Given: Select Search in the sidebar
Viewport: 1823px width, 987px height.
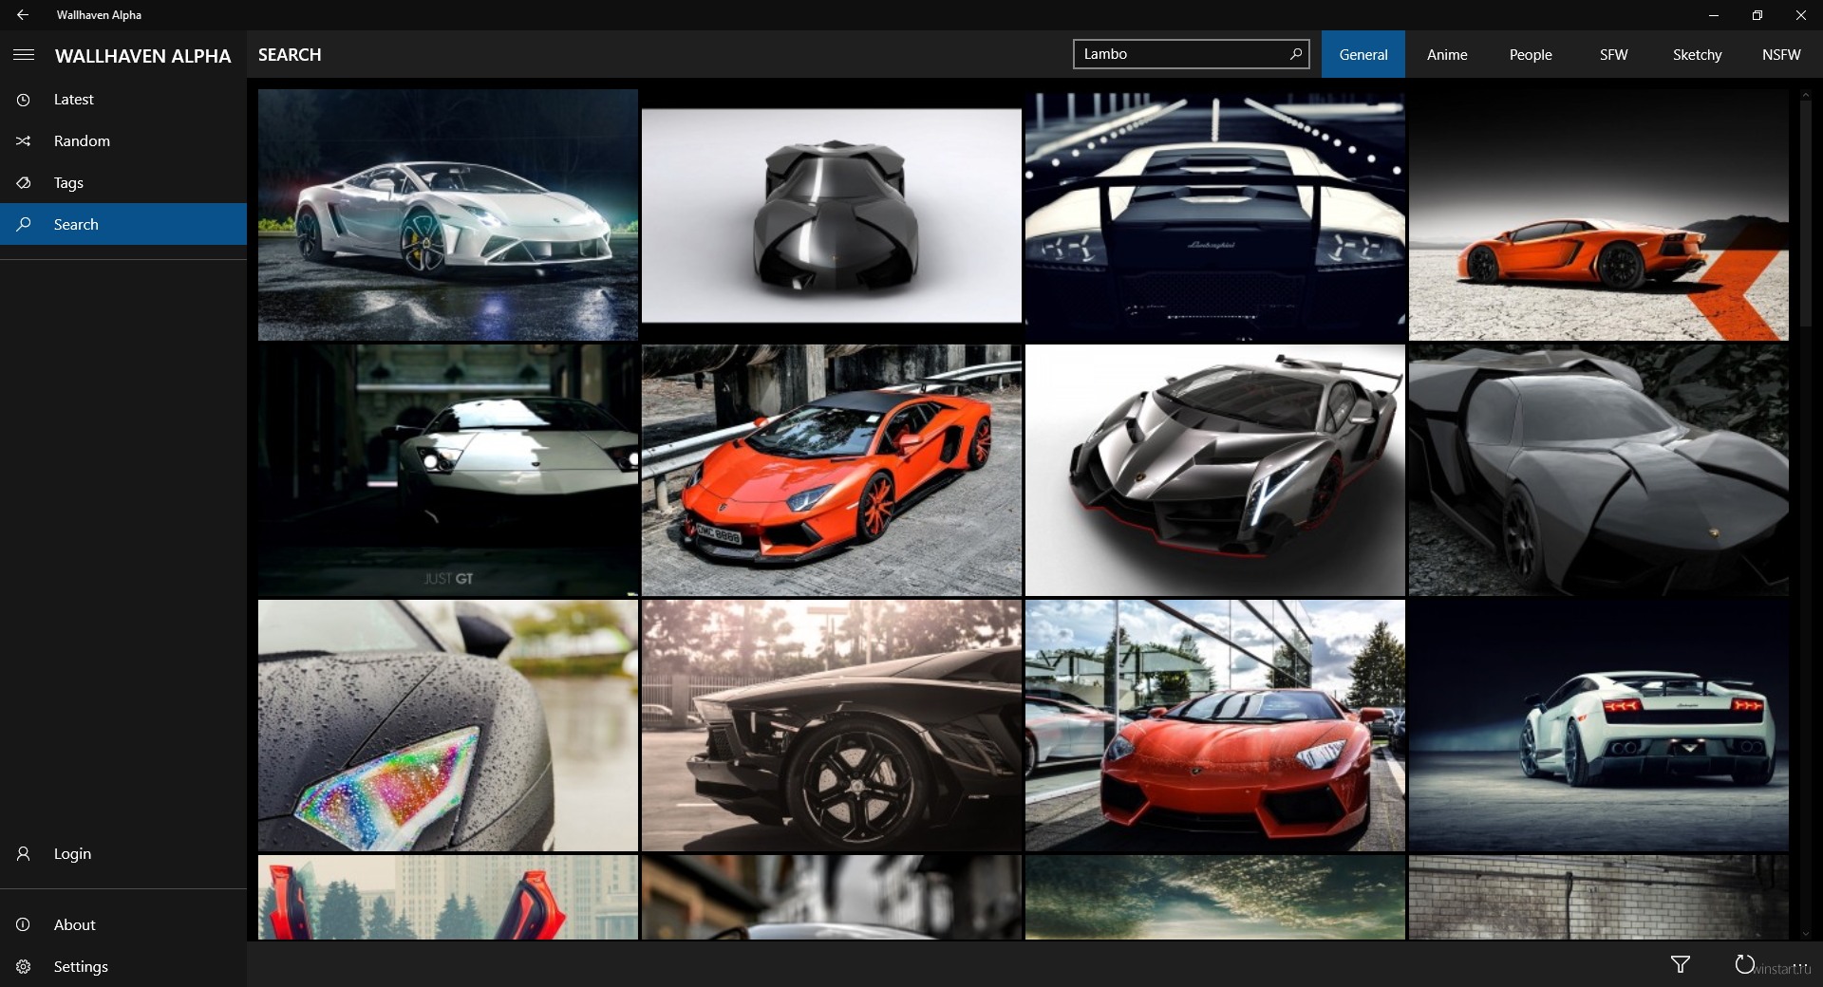Looking at the screenshot, I should [x=123, y=225].
